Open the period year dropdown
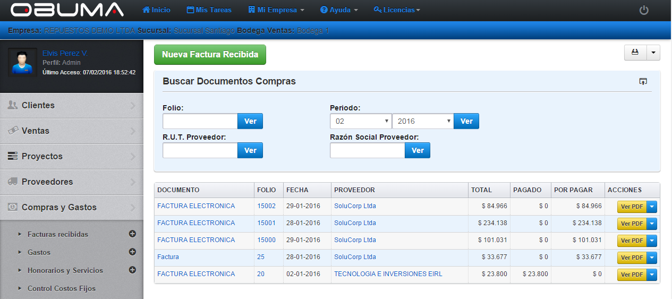 coord(422,121)
